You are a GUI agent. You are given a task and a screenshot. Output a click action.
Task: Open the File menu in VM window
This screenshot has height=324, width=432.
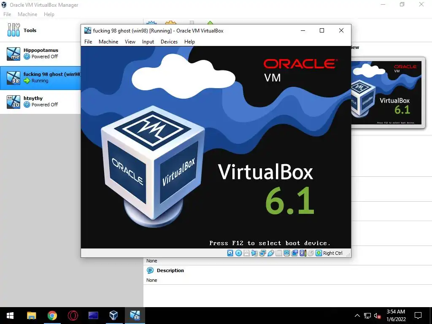[88, 42]
